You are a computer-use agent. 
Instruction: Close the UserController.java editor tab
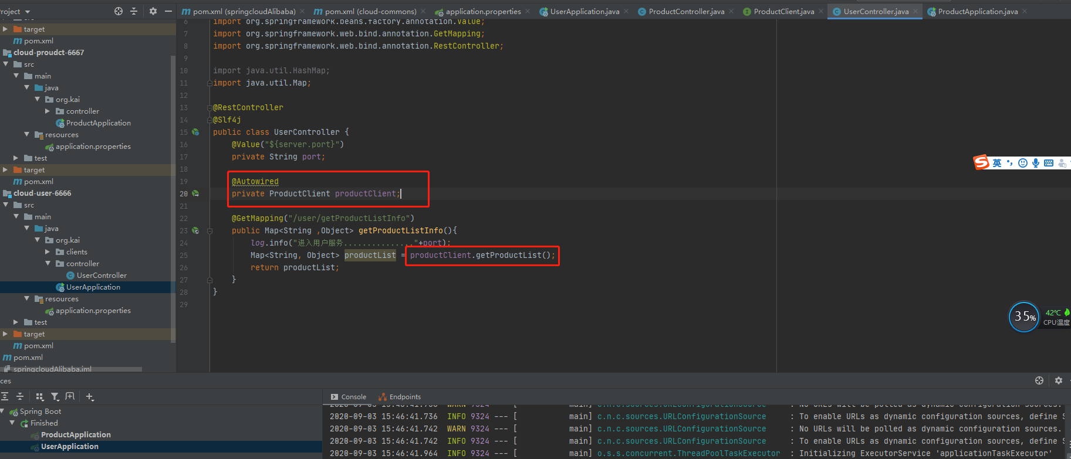click(915, 11)
